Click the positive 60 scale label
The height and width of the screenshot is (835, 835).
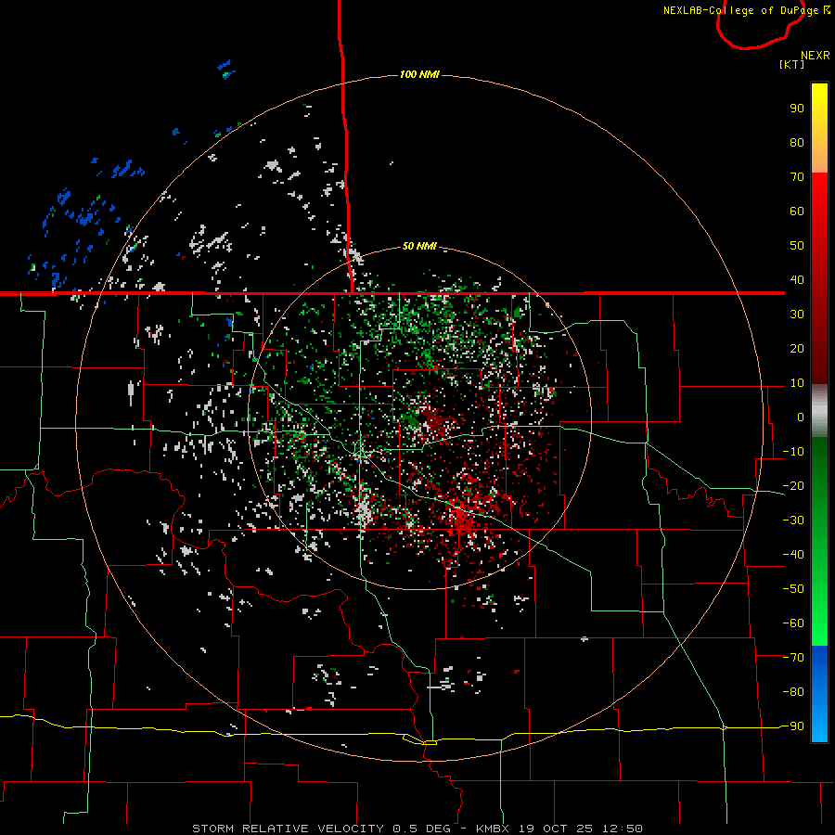(x=797, y=211)
